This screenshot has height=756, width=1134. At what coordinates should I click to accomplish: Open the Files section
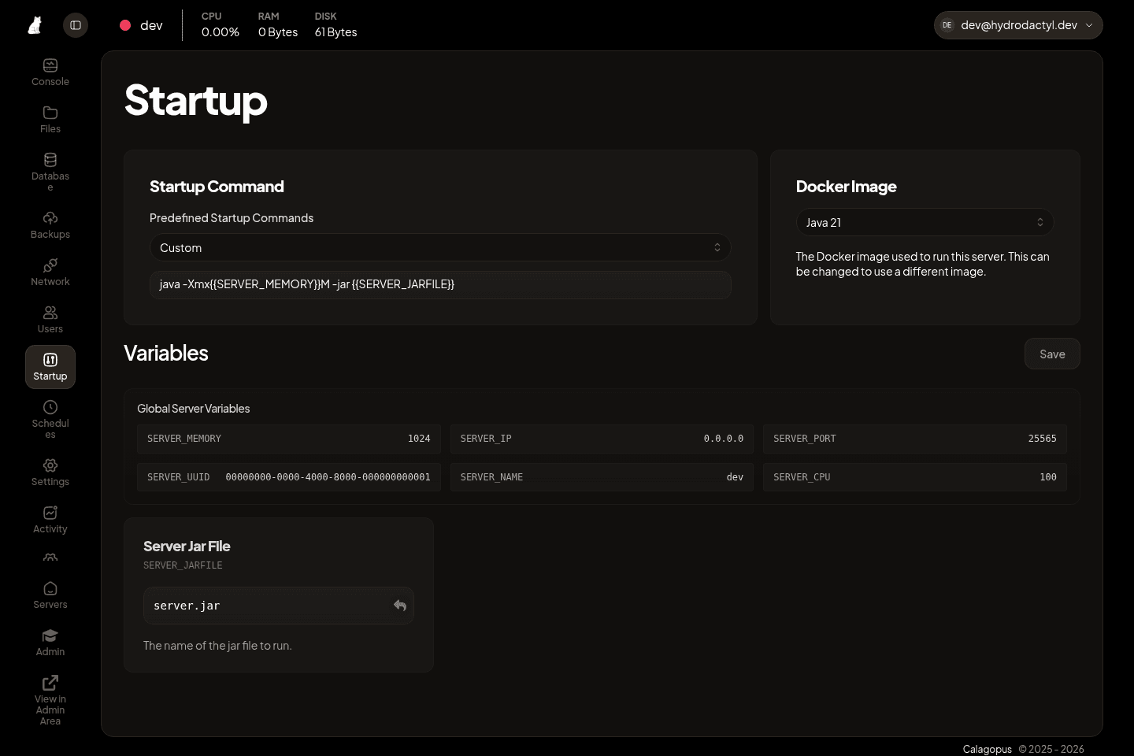tap(50, 120)
